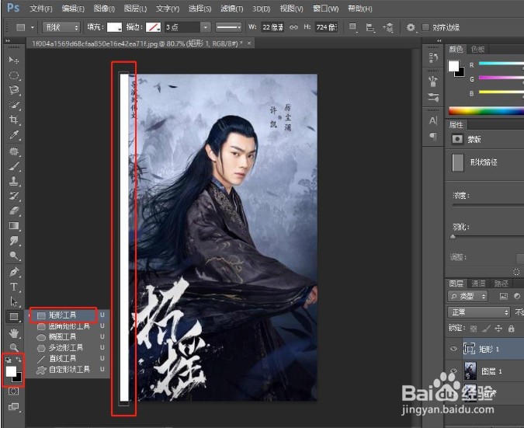Toggle lock transparent pixels

[x=474, y=329]
